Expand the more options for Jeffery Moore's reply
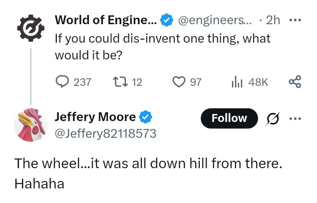 295,119
